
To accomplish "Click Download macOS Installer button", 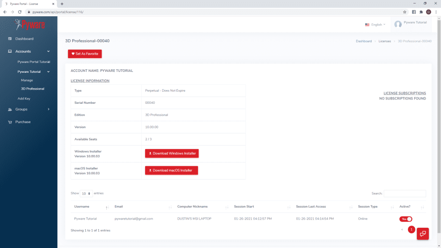I will click(171, 170).
